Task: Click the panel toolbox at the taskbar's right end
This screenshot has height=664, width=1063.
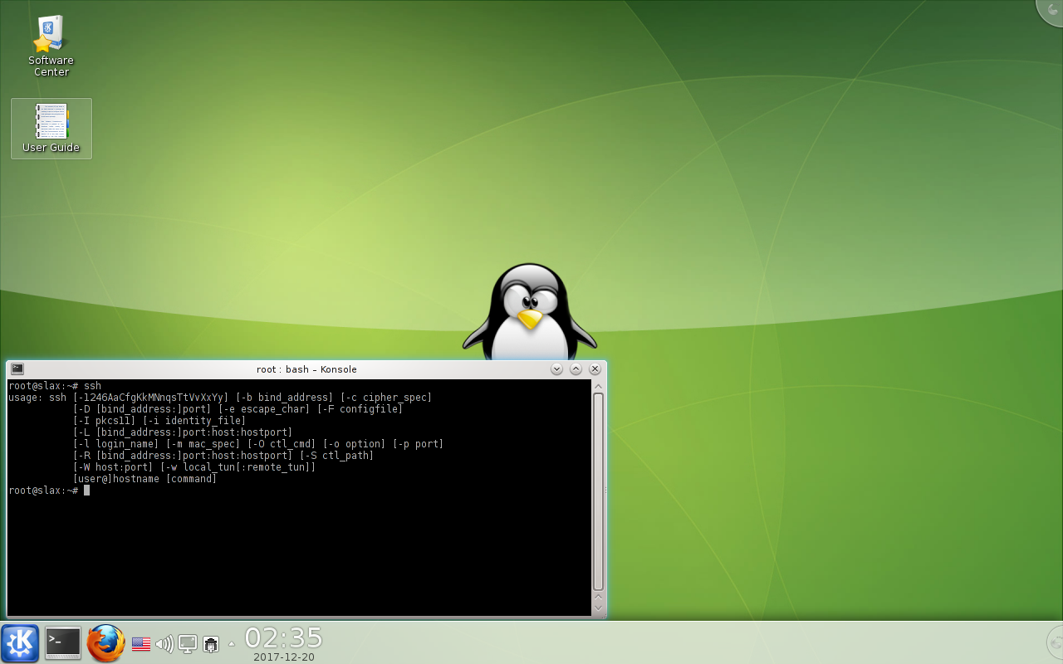Action: pos(1055,642)
